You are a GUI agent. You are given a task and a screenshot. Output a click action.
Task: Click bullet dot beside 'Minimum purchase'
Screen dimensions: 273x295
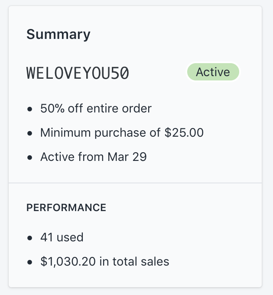(29, 133)
